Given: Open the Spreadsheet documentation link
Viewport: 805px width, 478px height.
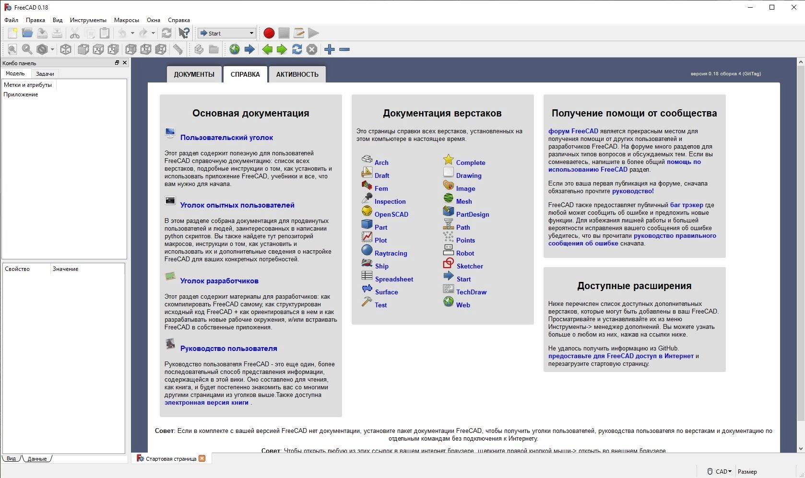Looking at the screenshot, I should click(x=394, y=279).
